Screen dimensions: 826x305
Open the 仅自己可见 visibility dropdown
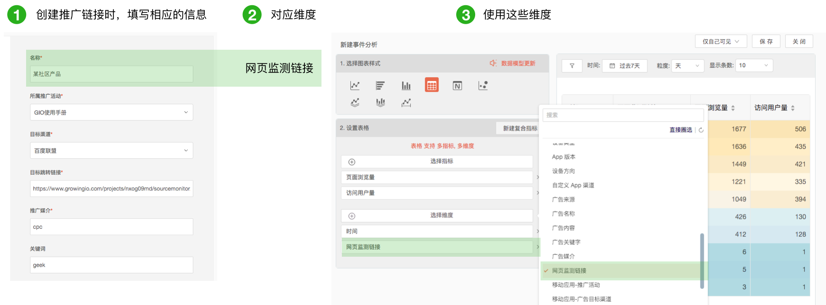(721, 42)
